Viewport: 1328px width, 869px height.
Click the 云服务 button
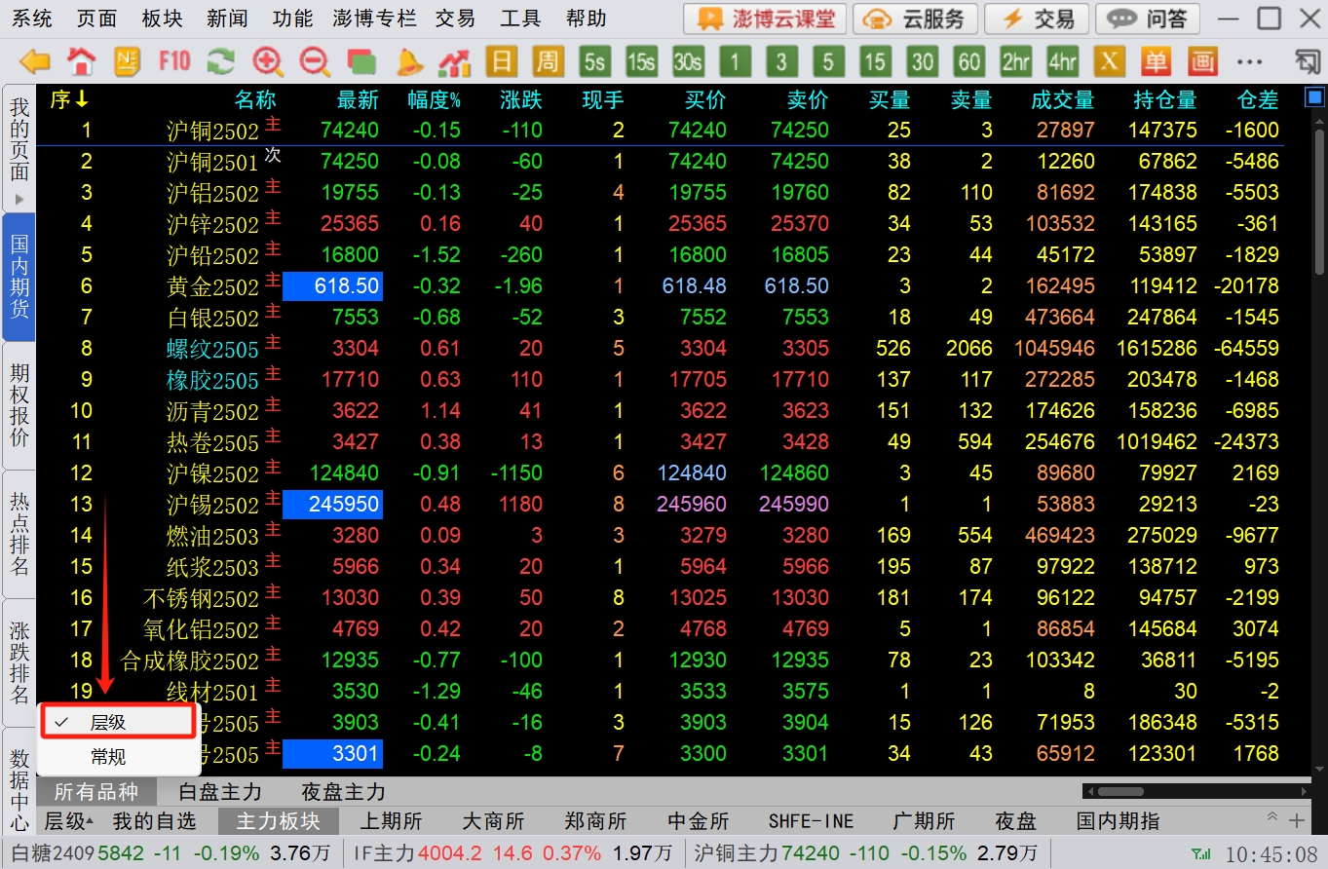pos(915,19)
